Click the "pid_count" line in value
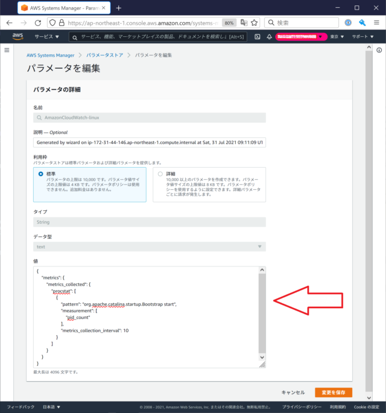Viewport: 386px width, 413px height. pyautogui.click(x=78, y=317)
